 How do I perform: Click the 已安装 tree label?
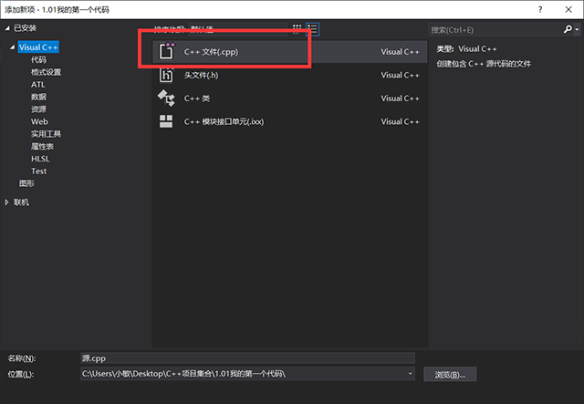[x=25, y=28]
